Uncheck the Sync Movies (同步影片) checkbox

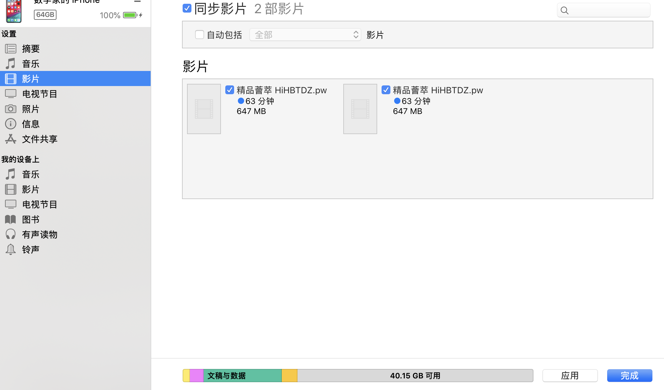coord(187,8)
